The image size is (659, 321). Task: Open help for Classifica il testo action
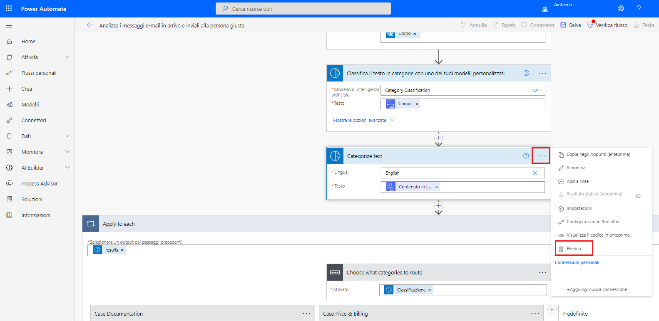526,73
